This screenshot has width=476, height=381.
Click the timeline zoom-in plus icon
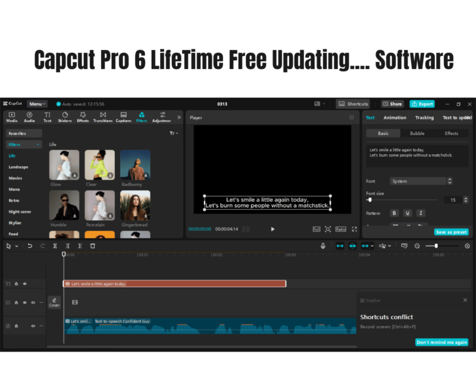(467, 246)
